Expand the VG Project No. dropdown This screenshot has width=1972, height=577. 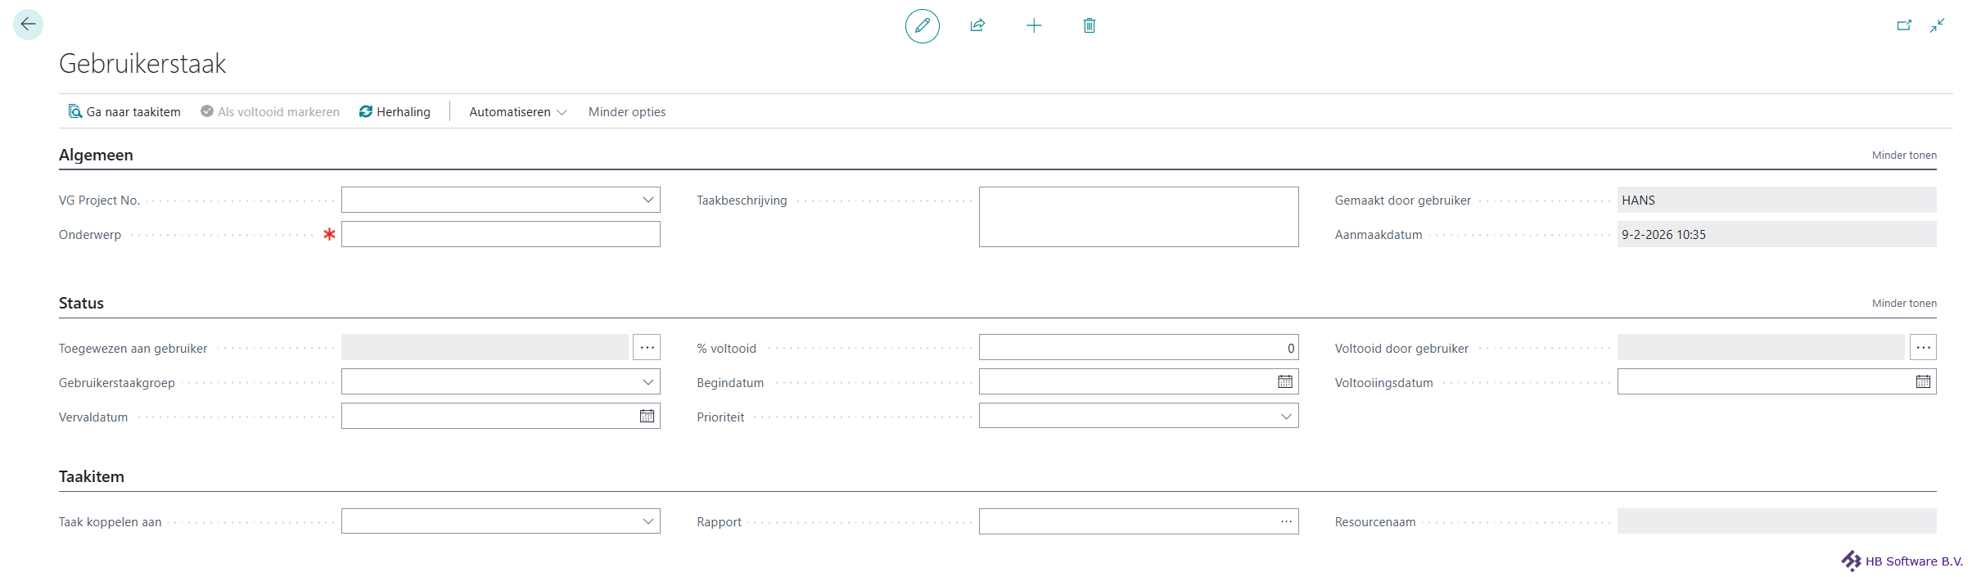(648, 201)
